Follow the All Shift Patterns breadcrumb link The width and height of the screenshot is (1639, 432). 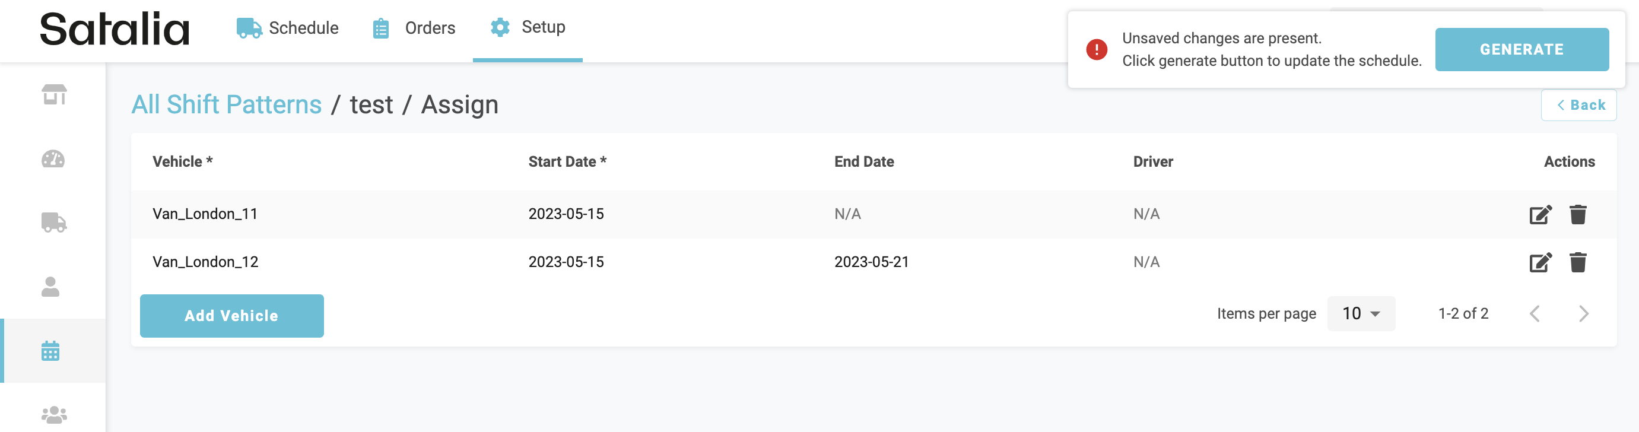click(x=227, y=104)
